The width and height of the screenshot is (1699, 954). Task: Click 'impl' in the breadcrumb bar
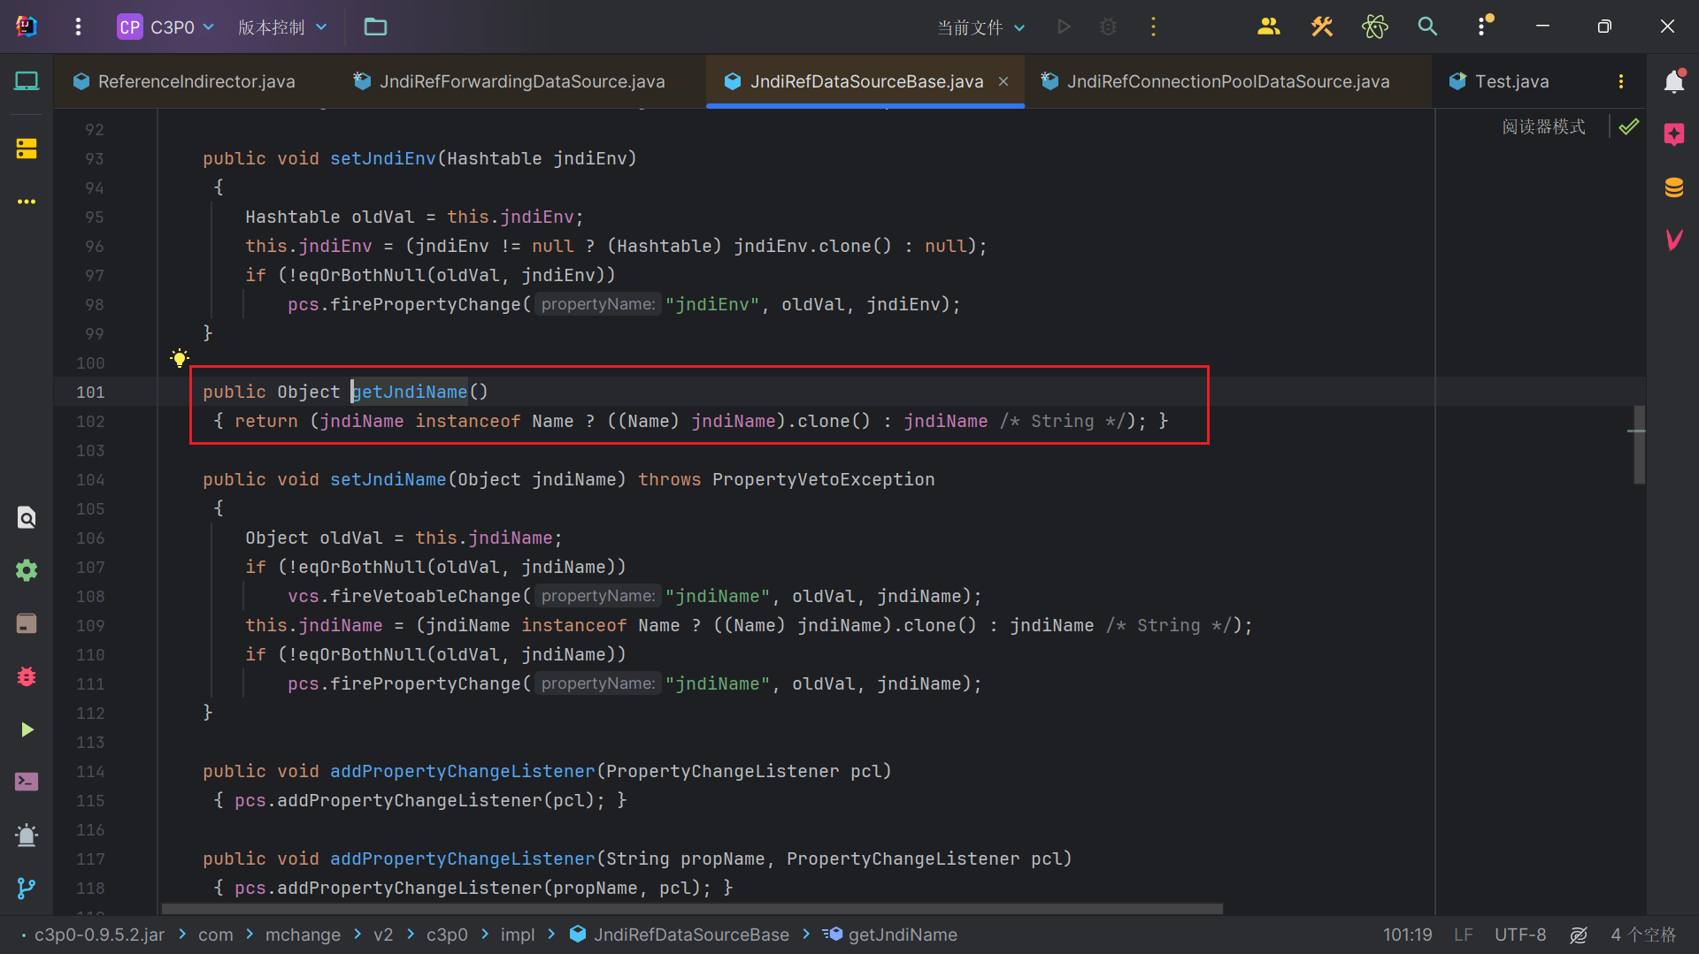pos(518,935)
